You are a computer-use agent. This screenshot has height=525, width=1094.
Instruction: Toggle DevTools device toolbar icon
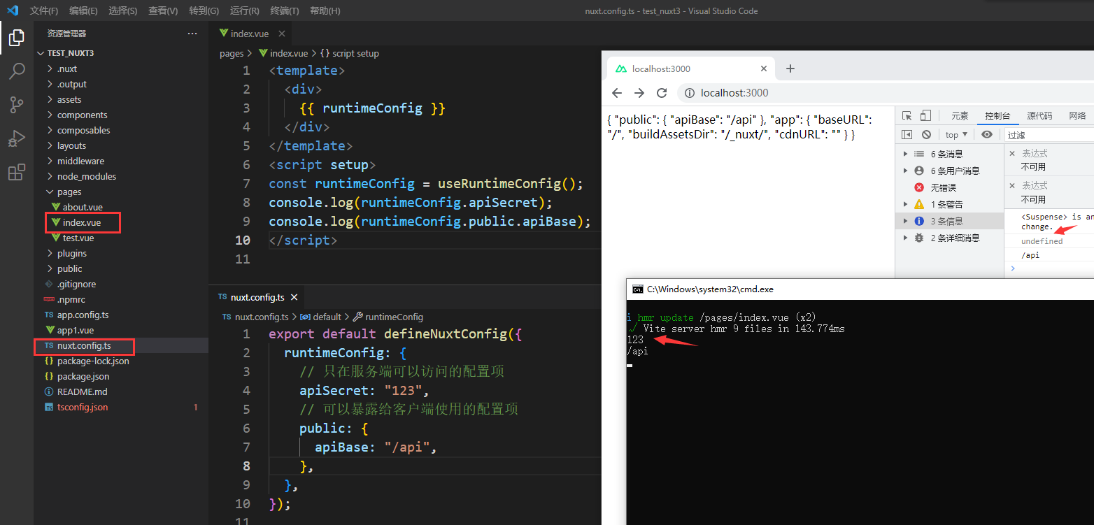pyautogui.click(x=925, y=116)
